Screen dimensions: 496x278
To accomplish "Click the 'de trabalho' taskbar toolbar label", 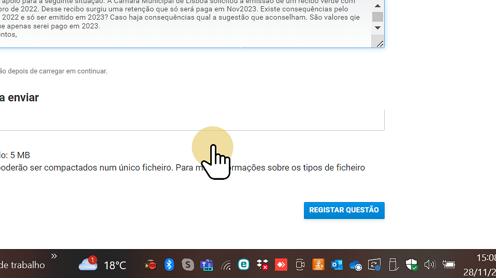I will (22, 265).
